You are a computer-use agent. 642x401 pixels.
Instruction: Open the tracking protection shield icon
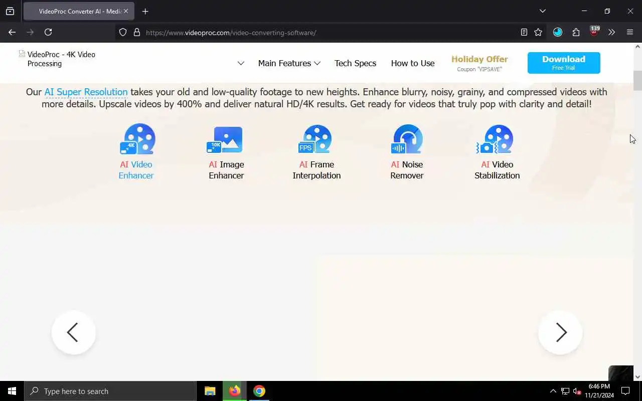click(123, 32)
